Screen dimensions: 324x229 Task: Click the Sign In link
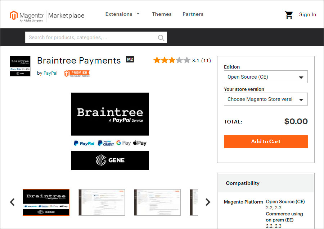tap(307, 14)
